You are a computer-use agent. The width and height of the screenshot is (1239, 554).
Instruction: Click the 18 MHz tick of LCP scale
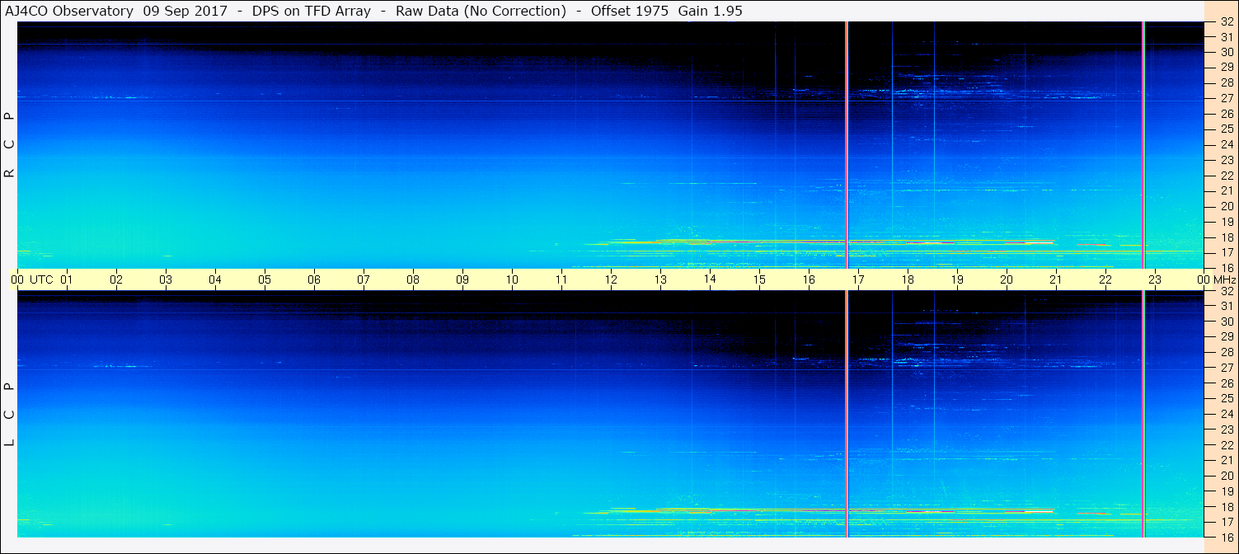[x=1226, y=507]
